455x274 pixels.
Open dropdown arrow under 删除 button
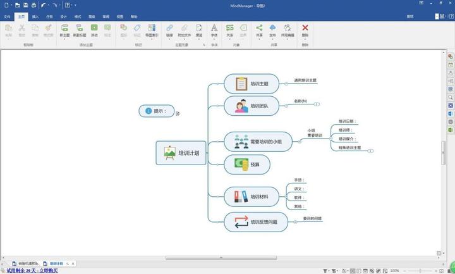tap(305, 39)
